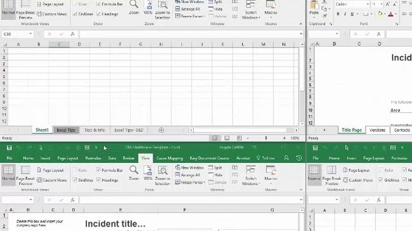This screenshot has height=231, width=412.
Task: Open Name Box dropdown in Healthcare Template window
Action: (31, 200)
